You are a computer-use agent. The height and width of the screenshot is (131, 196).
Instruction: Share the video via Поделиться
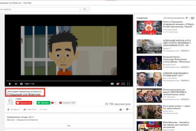[30, 109]
